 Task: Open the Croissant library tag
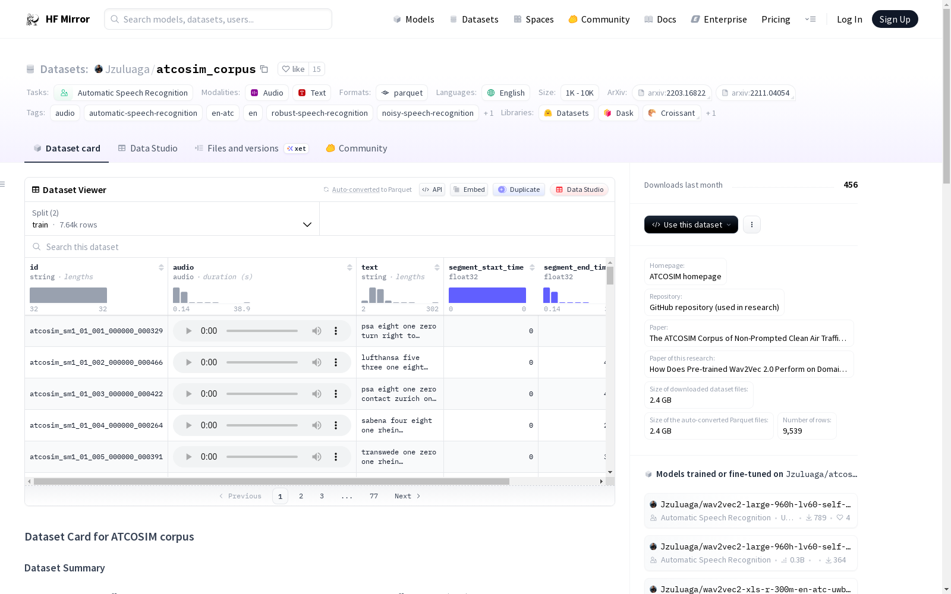(672, 113)
